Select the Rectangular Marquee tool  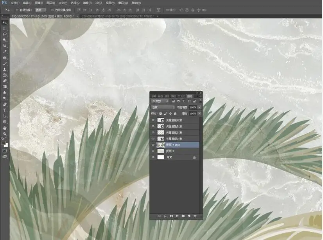point(5,29)
